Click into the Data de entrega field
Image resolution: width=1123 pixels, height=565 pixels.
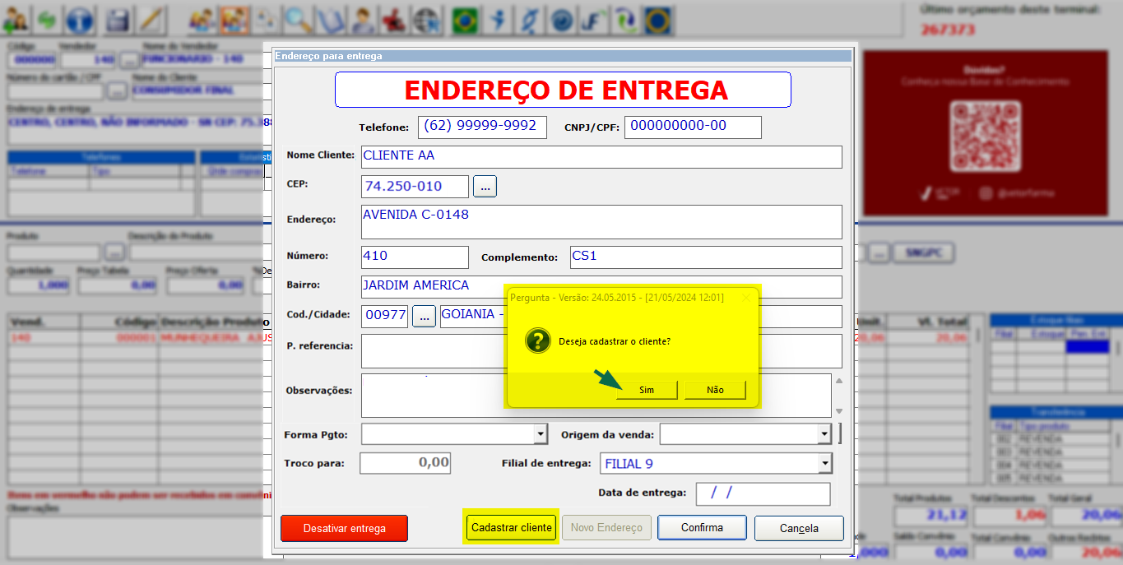coord(762,493)
